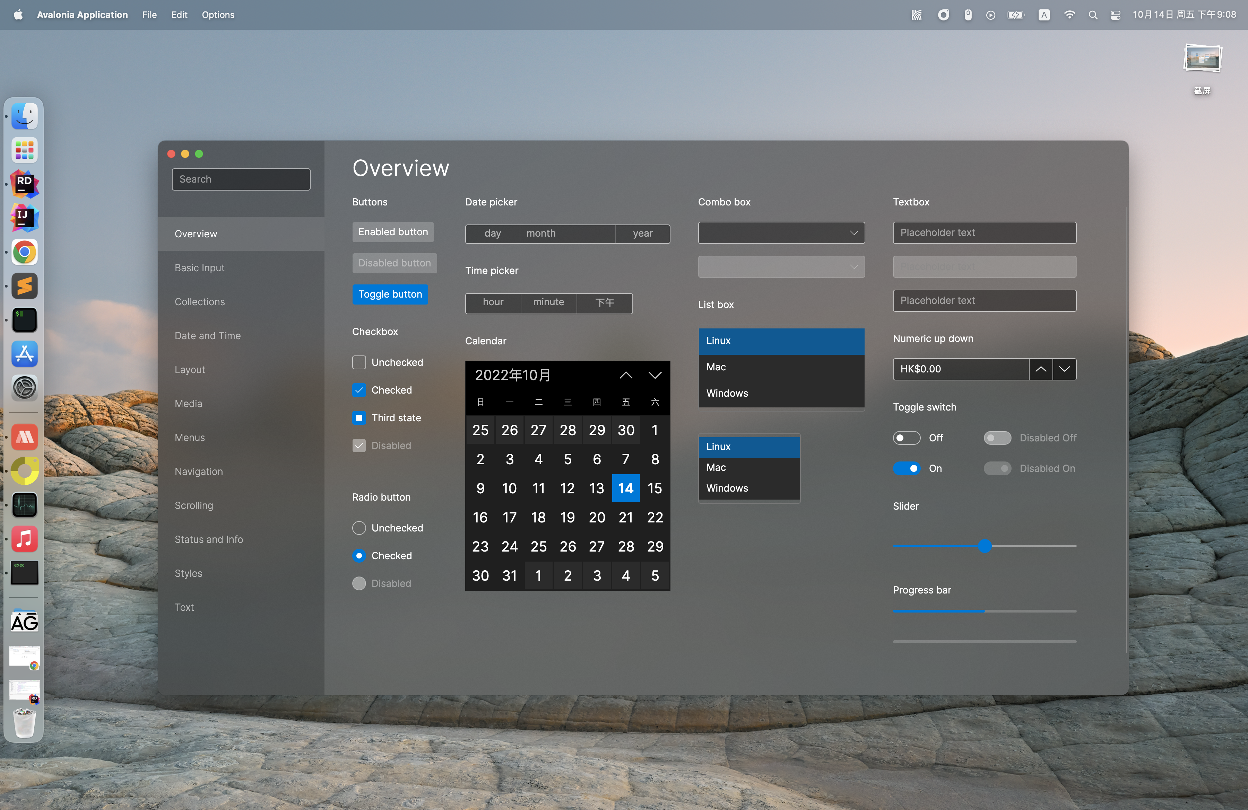The image size is (1248, 810).
Task: Click the blue Toggle button
Action: point(390,294)
